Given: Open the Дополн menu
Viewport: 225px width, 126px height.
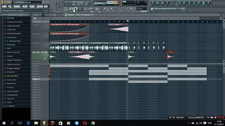Looking at the screenshot, I should [x=40, y=6].
